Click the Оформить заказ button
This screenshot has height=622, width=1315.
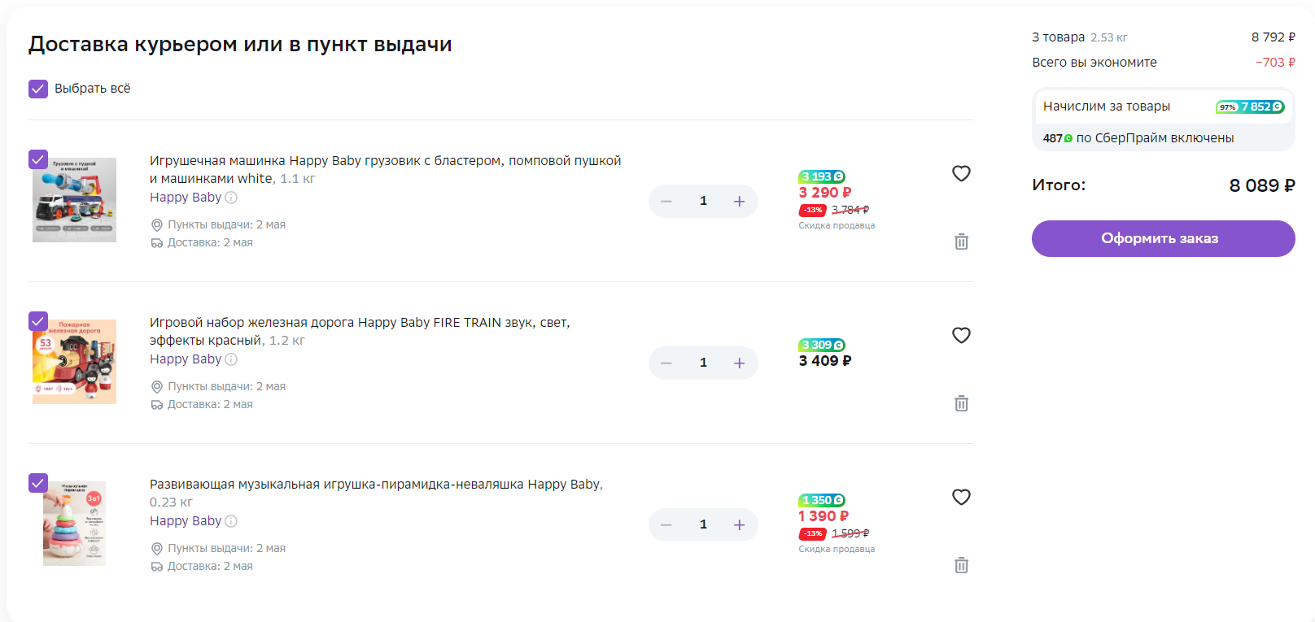(1163, 238)
